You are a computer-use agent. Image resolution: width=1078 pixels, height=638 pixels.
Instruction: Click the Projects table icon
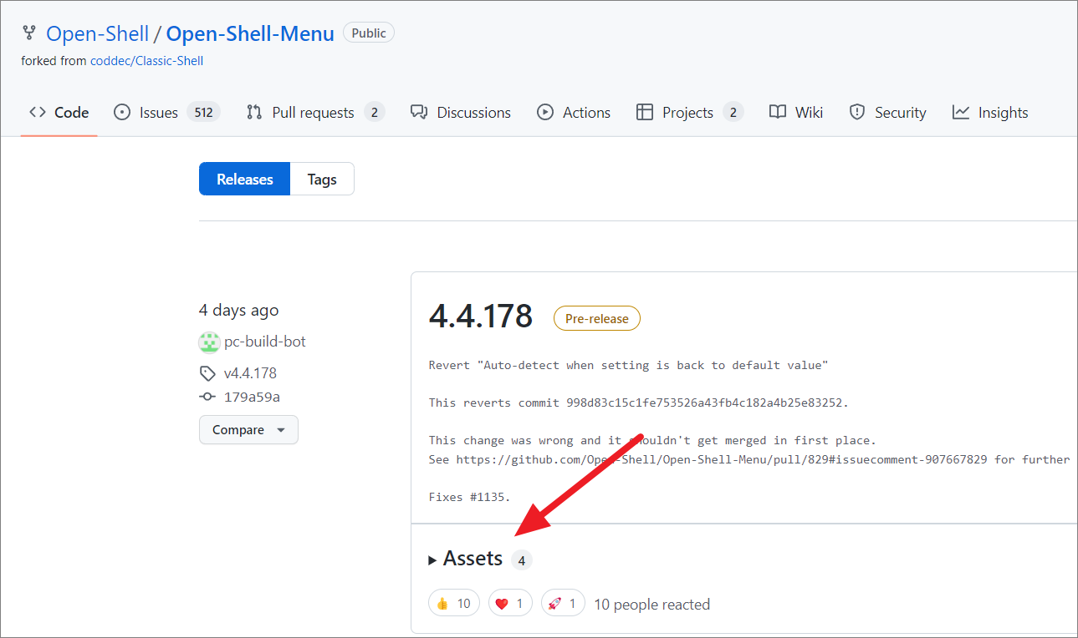(x=645, y=112)
